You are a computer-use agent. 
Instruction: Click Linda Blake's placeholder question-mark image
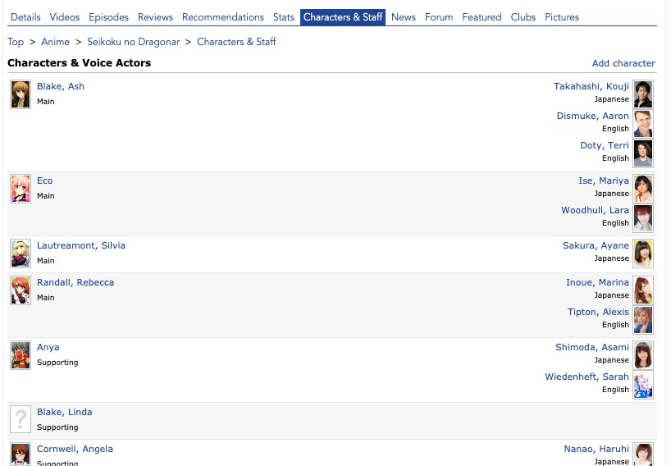21,420
